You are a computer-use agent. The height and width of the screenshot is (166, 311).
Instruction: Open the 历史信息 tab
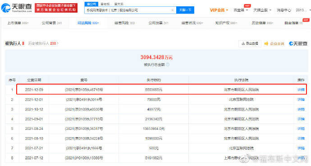(x=262, y=23)
